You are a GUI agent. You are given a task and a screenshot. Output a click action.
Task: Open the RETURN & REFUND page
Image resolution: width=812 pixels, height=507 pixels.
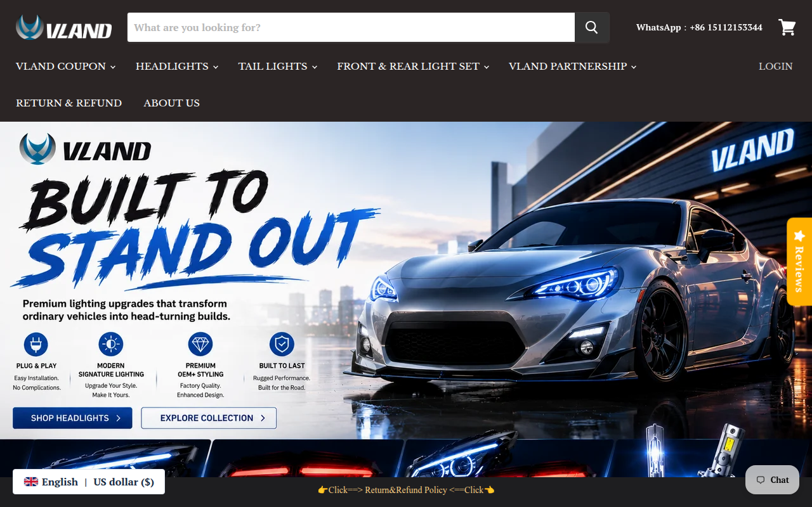69,103
